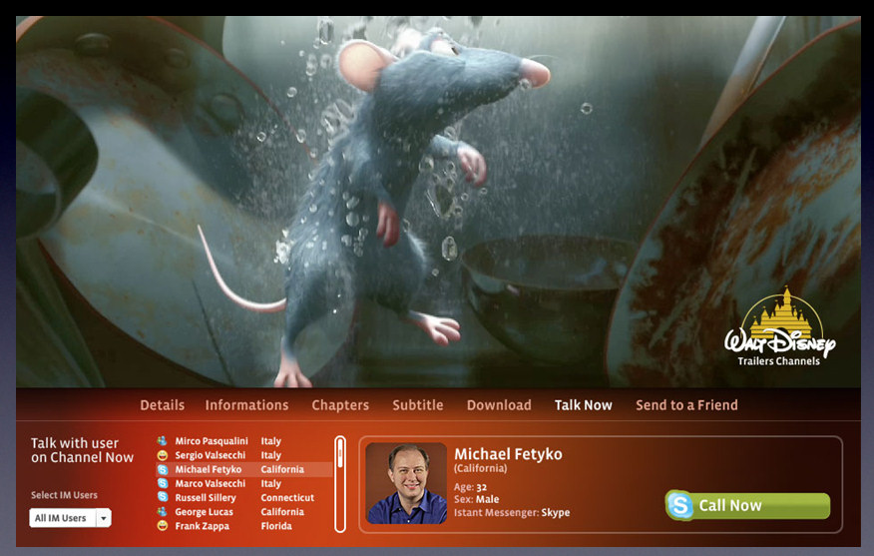Click MSN Messenger icon beside Mirco Pasqualini

tap(163, 441)
